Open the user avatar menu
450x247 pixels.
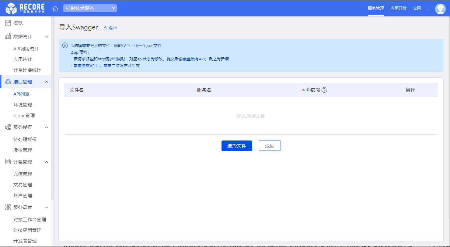[440, 8]
